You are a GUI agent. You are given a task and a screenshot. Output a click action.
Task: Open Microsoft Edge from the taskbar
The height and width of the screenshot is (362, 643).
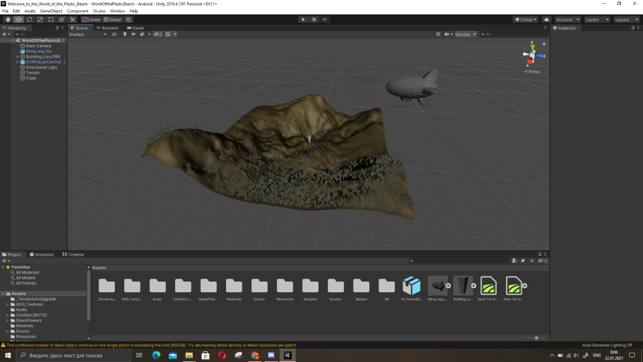point(156,356)
